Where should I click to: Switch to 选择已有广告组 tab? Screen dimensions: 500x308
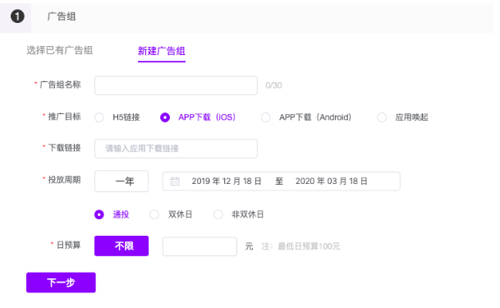60,50
